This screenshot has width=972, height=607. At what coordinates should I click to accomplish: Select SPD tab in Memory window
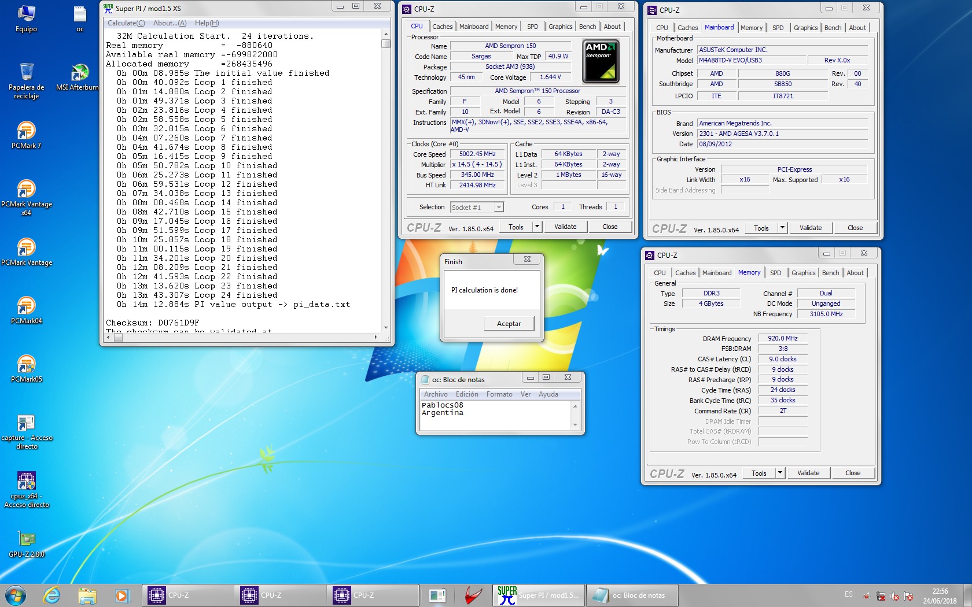775,273
